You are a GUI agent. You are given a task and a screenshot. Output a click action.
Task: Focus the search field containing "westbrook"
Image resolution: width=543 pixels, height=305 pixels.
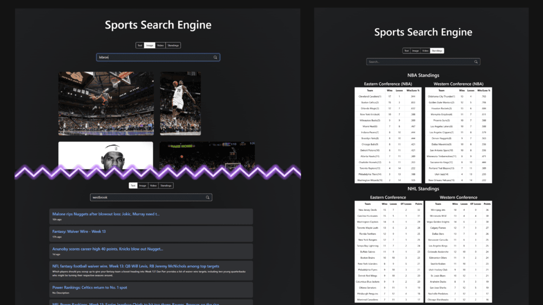pyautogui.click(x=147, y=198)
